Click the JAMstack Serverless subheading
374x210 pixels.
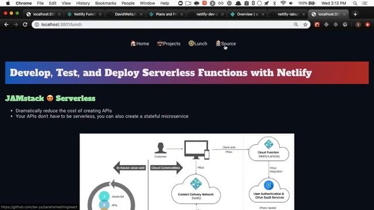click(x=50, y=99)
